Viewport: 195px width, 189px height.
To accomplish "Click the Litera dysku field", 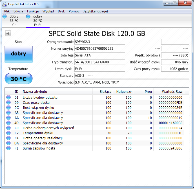I will (x=100, y=69).
